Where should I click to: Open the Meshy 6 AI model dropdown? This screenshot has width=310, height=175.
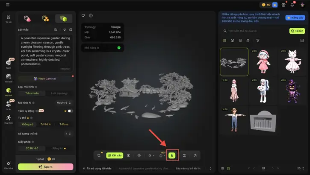(63, 102)
